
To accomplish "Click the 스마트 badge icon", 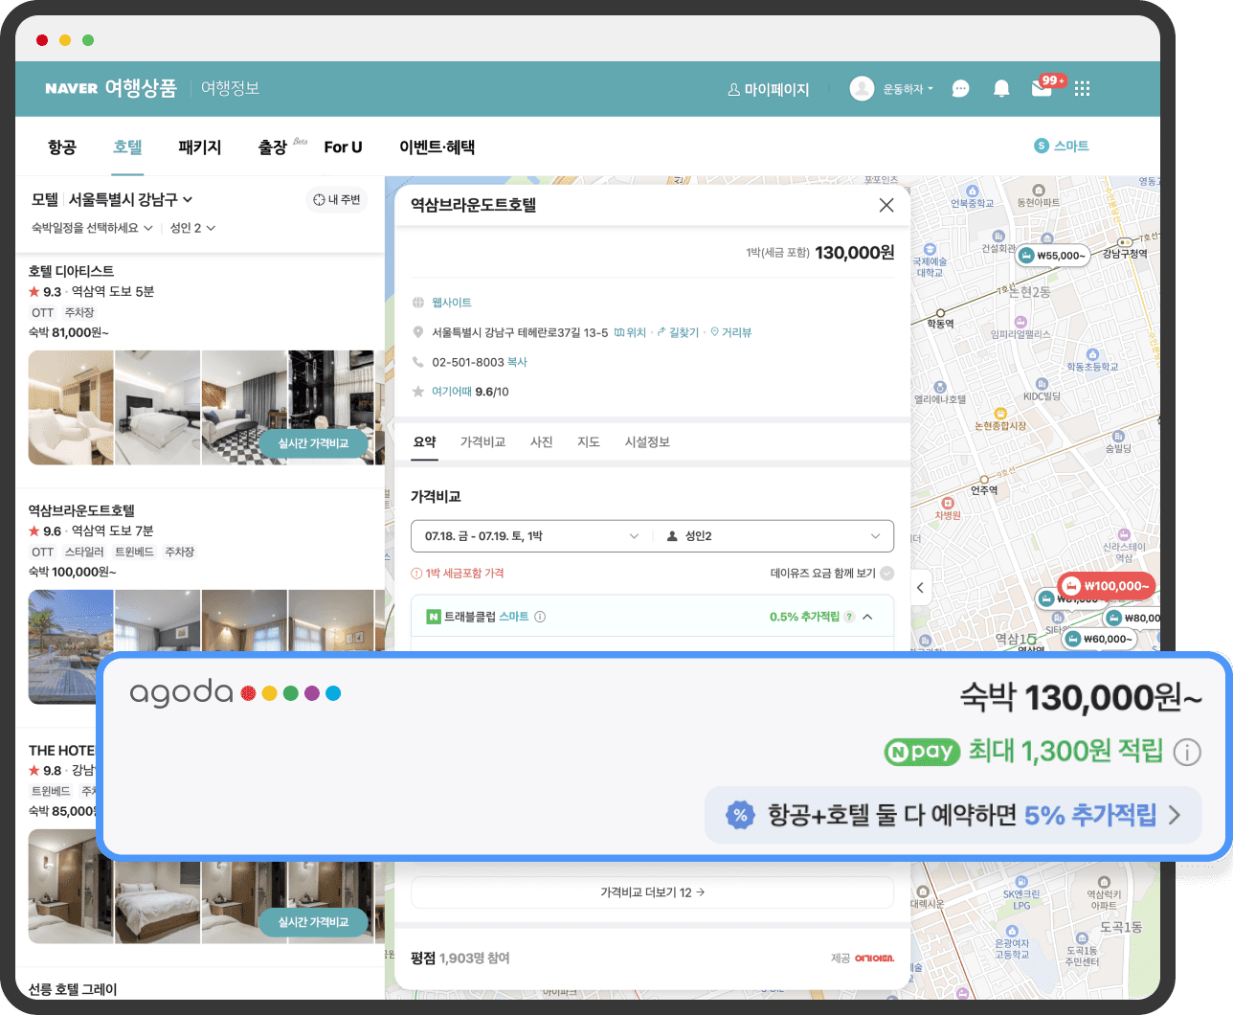I will [x=1042, y=146].
